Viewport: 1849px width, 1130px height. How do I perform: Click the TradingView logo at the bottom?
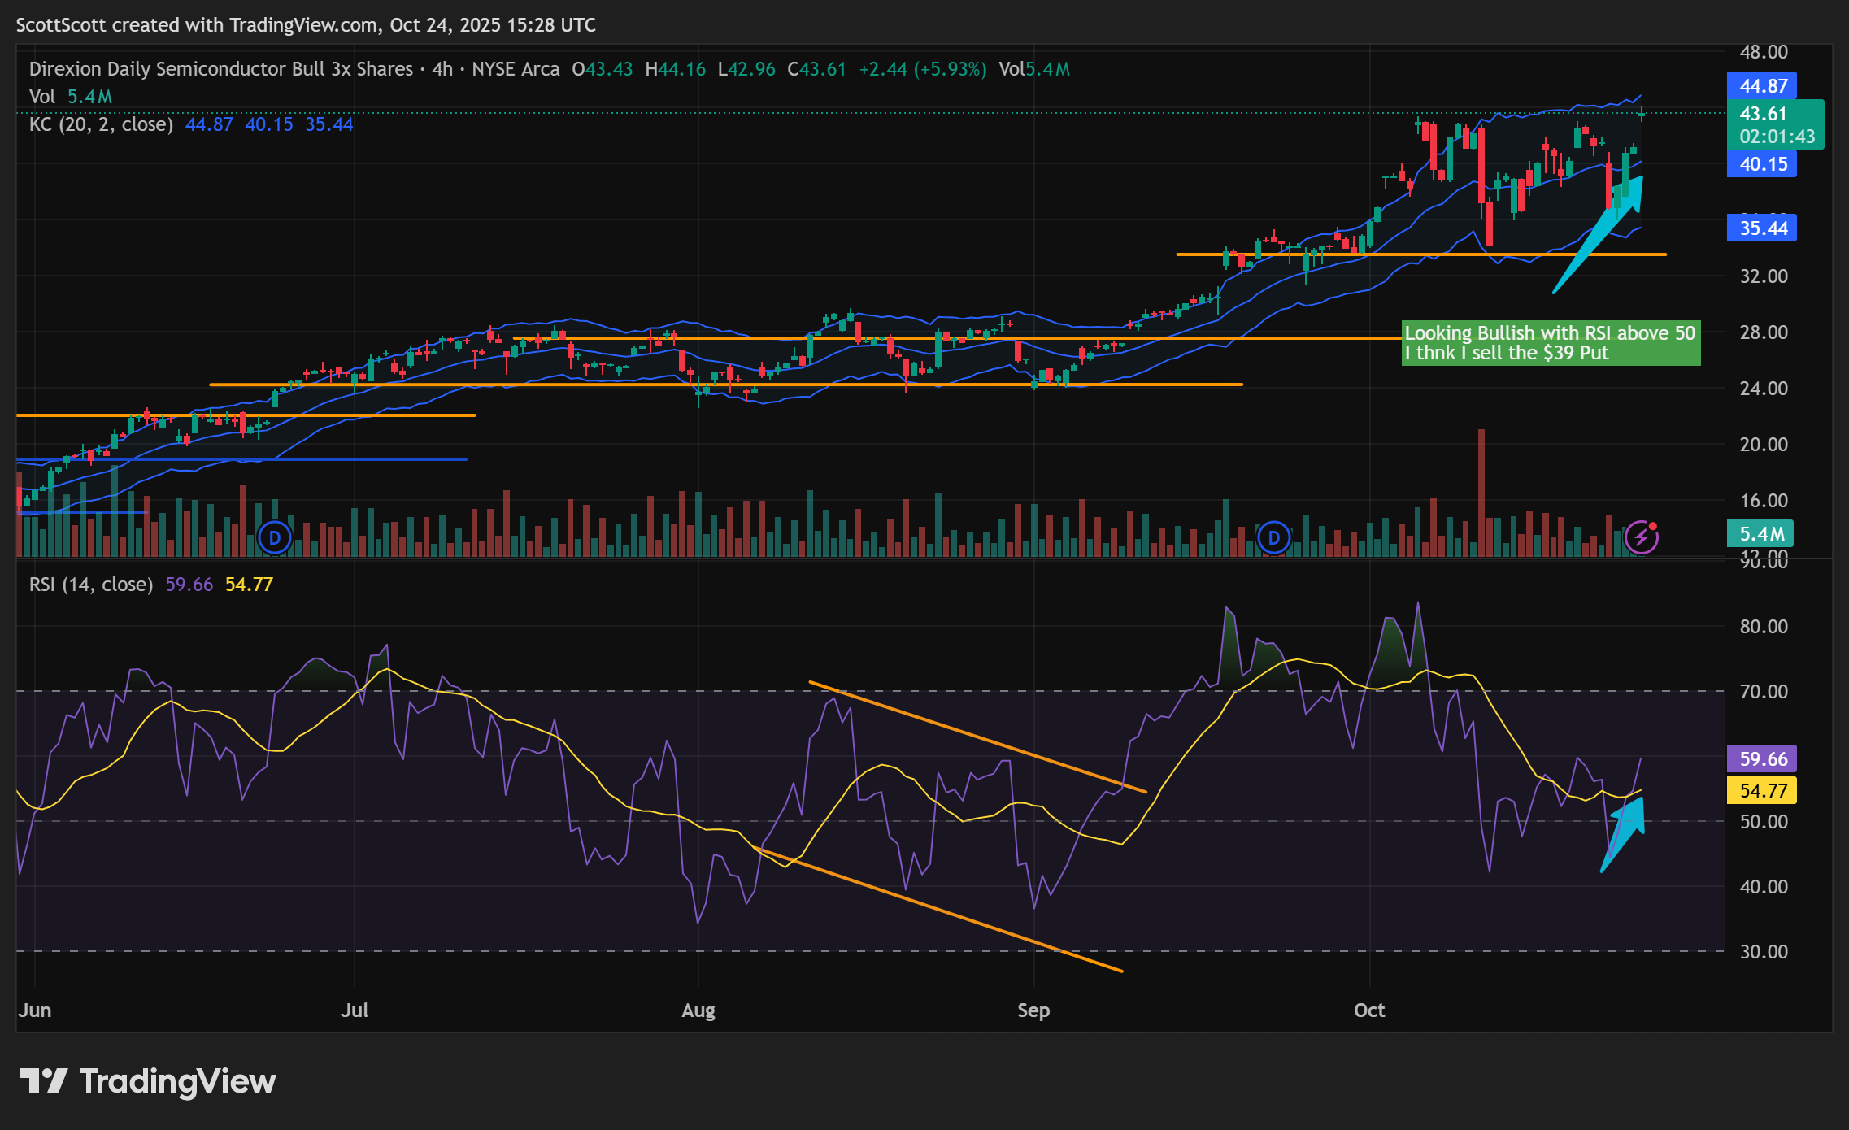tap(147, 1081)
